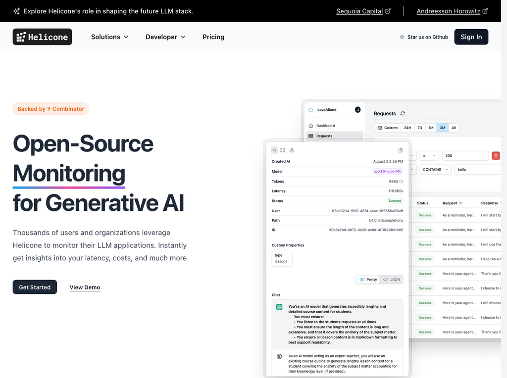Click the Sign In button
507x378 pixels.
(471, 37)
